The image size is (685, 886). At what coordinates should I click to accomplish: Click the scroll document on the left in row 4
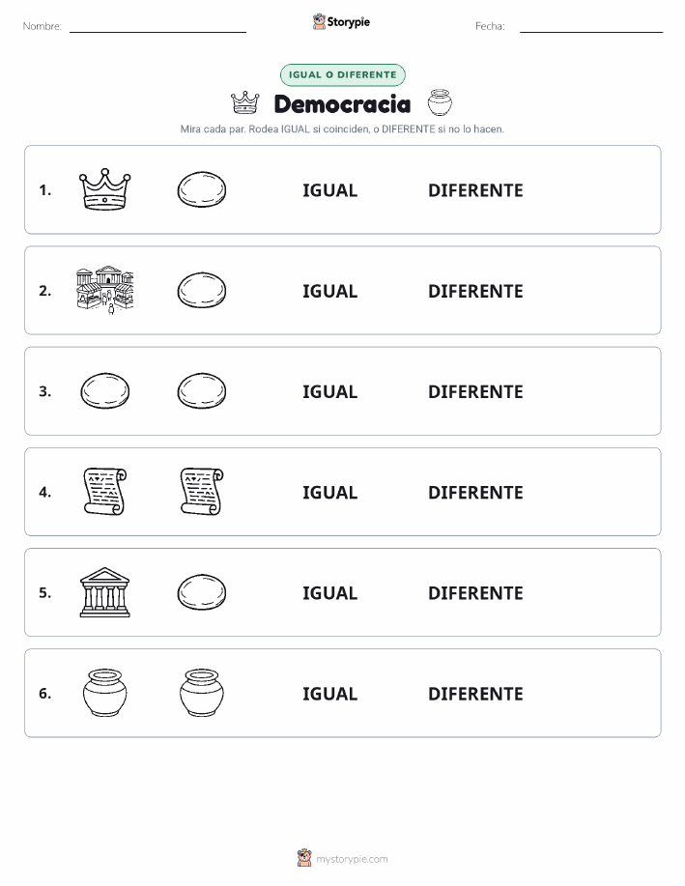point(104,492)
